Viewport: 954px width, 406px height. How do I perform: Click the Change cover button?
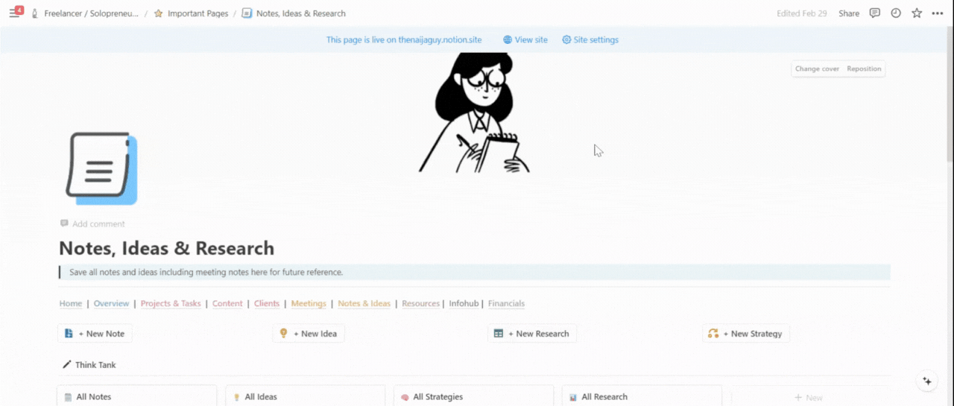[817, 69]
